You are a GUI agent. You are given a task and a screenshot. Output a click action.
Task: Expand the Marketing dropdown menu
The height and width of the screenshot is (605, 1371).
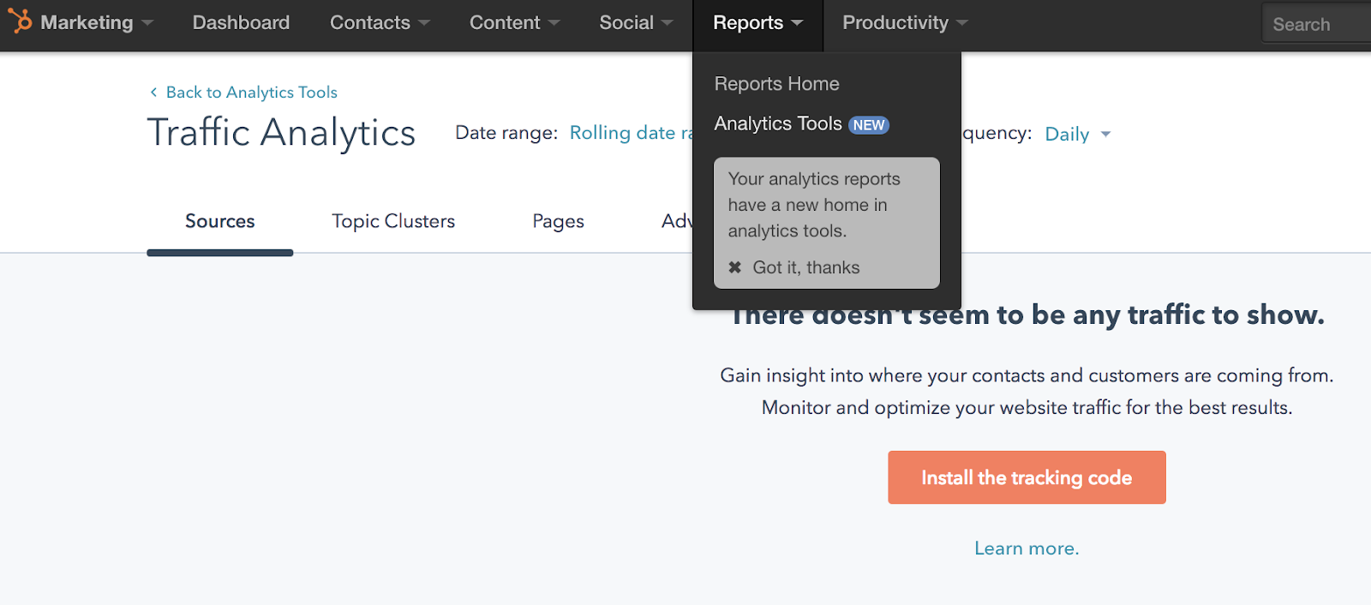96,22
